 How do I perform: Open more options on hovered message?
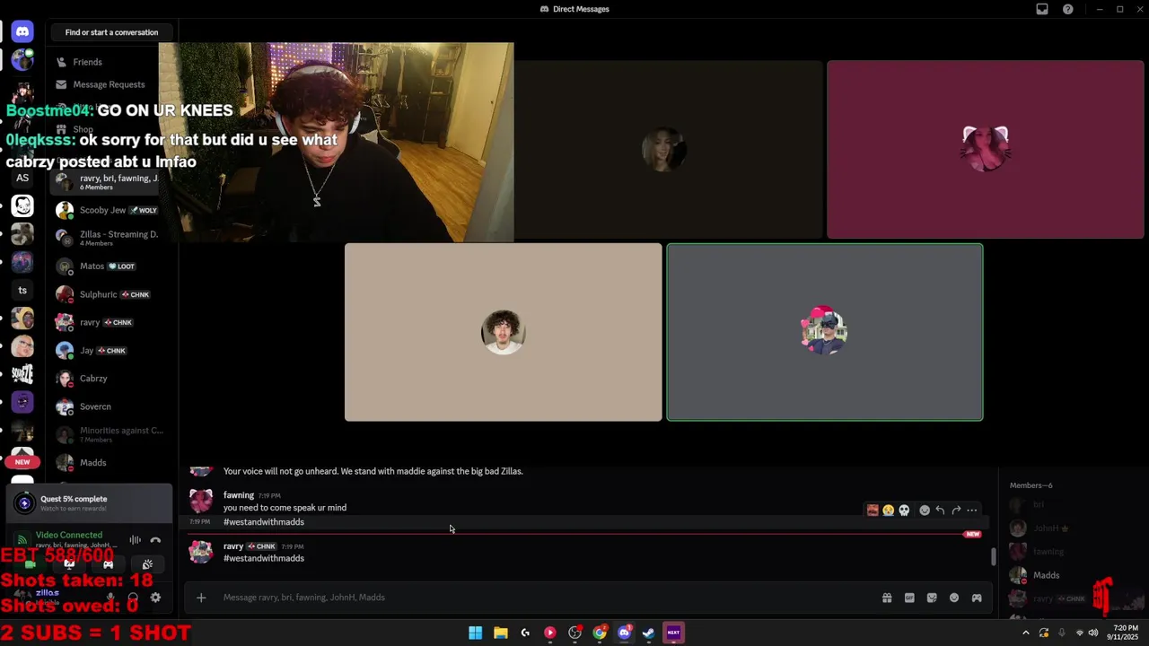coord(972,511)
